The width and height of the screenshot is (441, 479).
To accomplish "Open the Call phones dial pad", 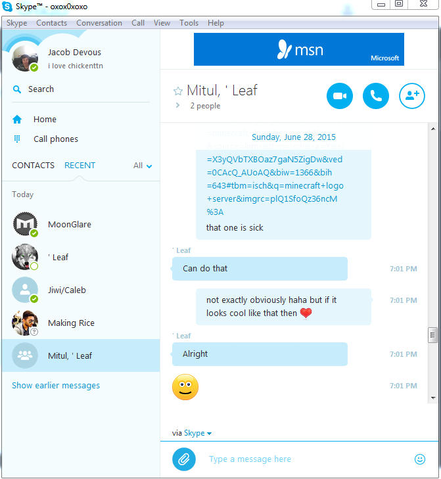I will 17,139.
